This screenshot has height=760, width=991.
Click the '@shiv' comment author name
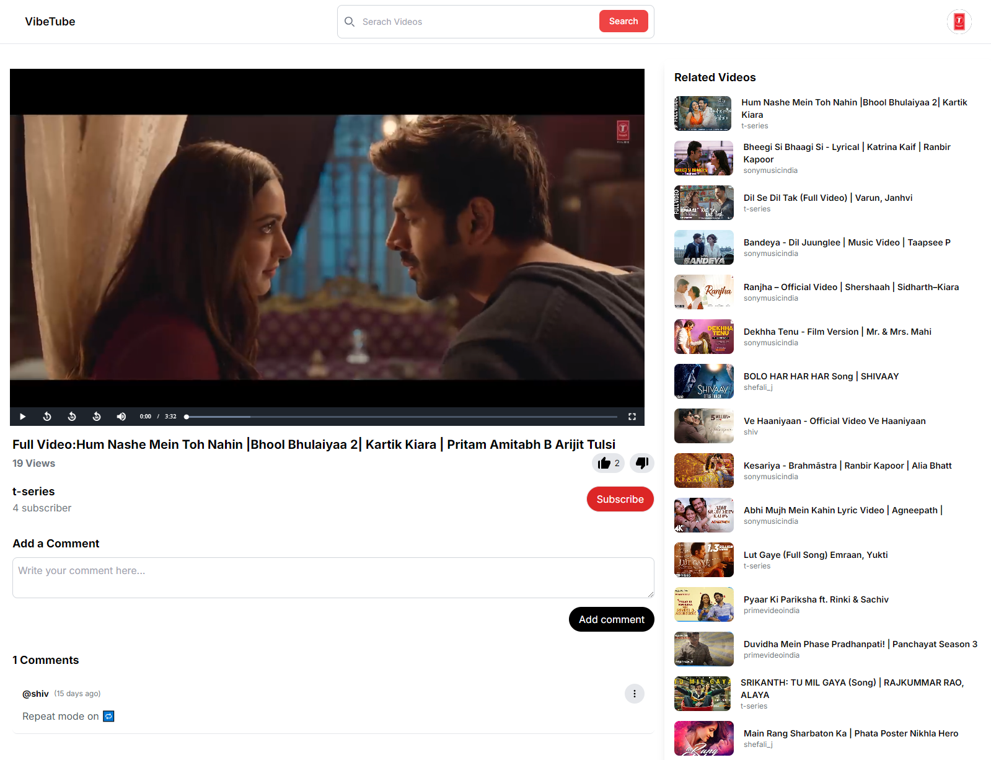click(x=35, y=694)
